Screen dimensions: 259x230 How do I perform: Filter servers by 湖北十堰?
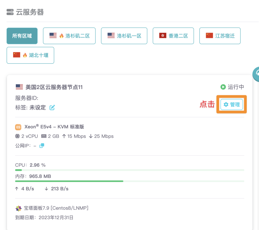click(30, 55)
